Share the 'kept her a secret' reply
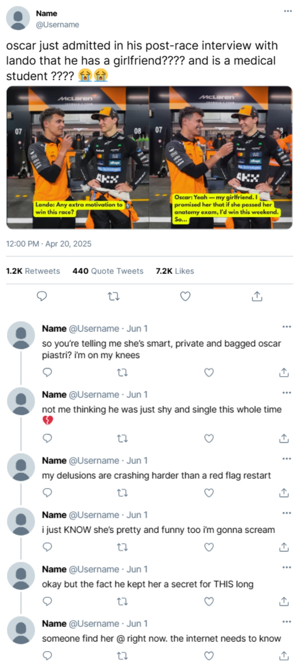Viewport: 299px width, 669px height. click(284, 601)
